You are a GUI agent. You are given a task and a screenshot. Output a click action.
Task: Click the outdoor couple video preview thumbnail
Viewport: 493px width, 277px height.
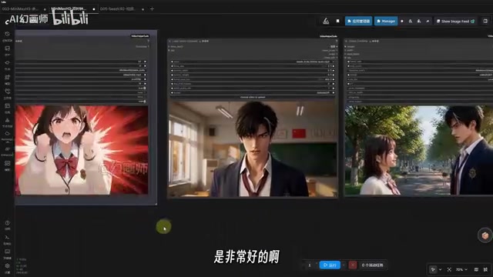click(419, 150)
